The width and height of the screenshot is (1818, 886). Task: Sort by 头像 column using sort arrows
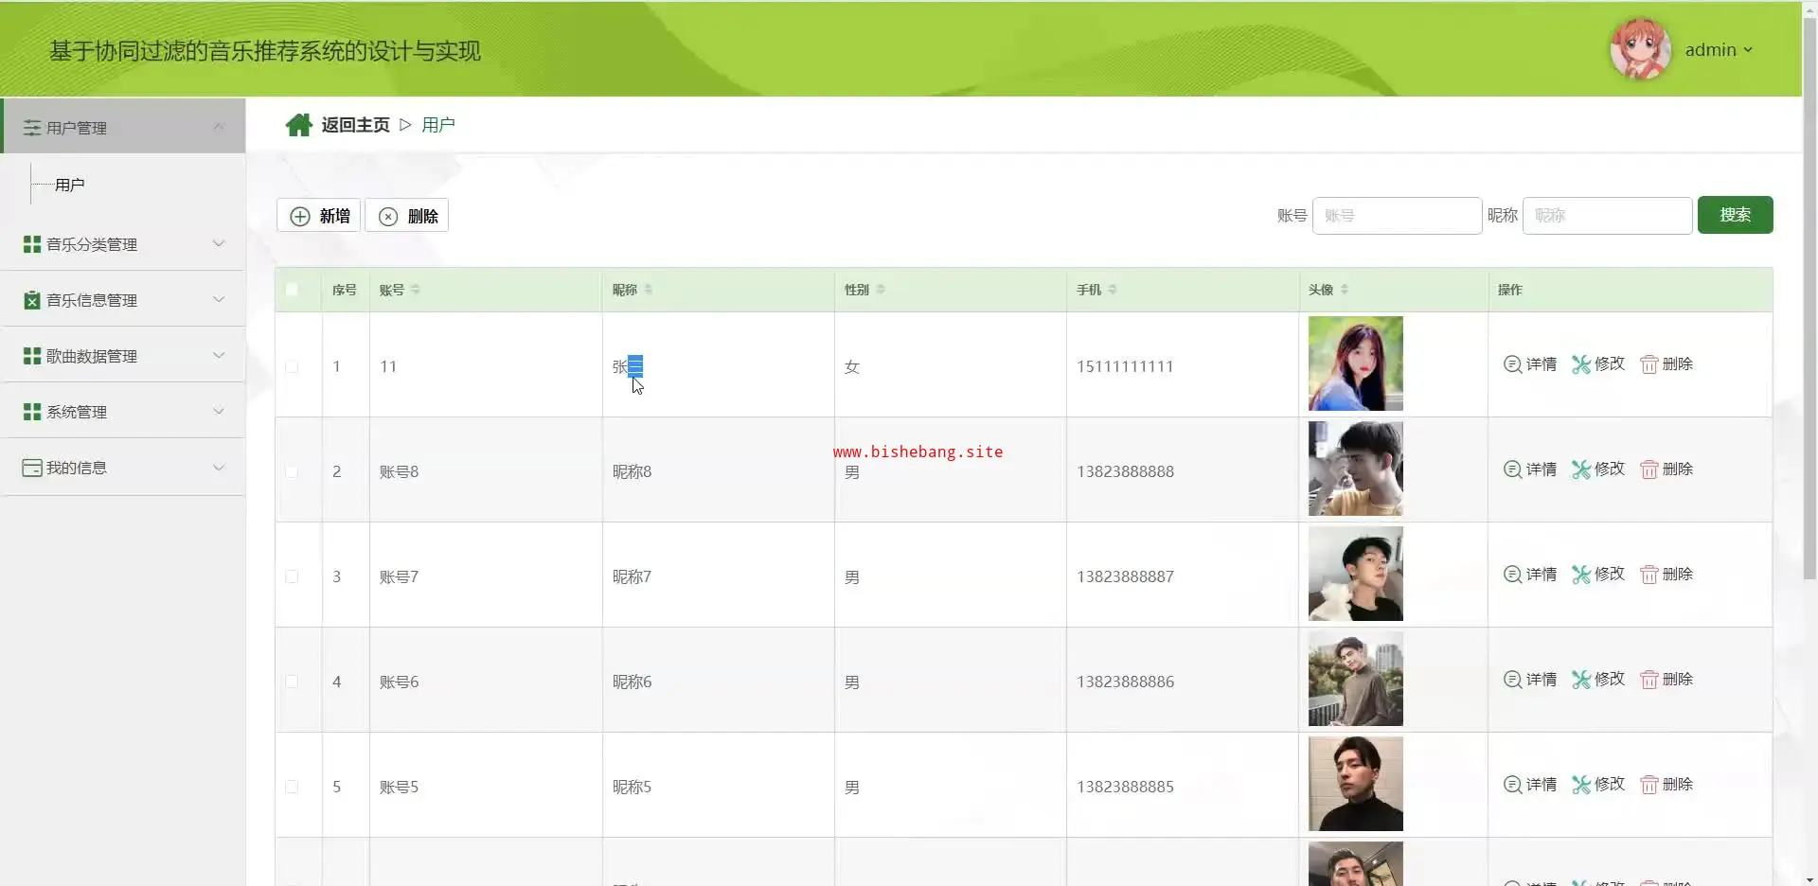click(1345, 290)
